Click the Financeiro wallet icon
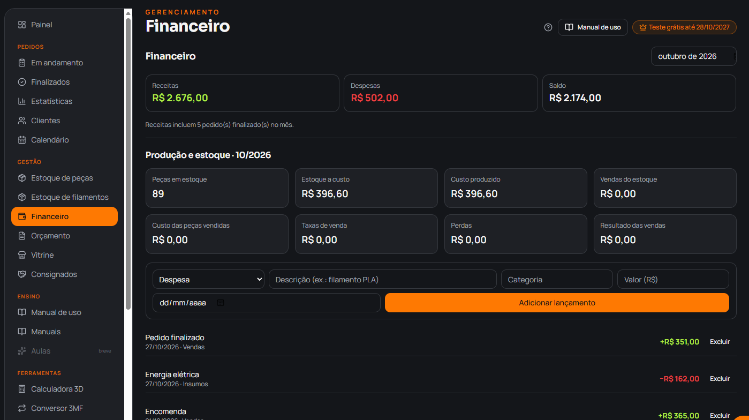This screenshot has height=420, width=749. coord(22,216)
